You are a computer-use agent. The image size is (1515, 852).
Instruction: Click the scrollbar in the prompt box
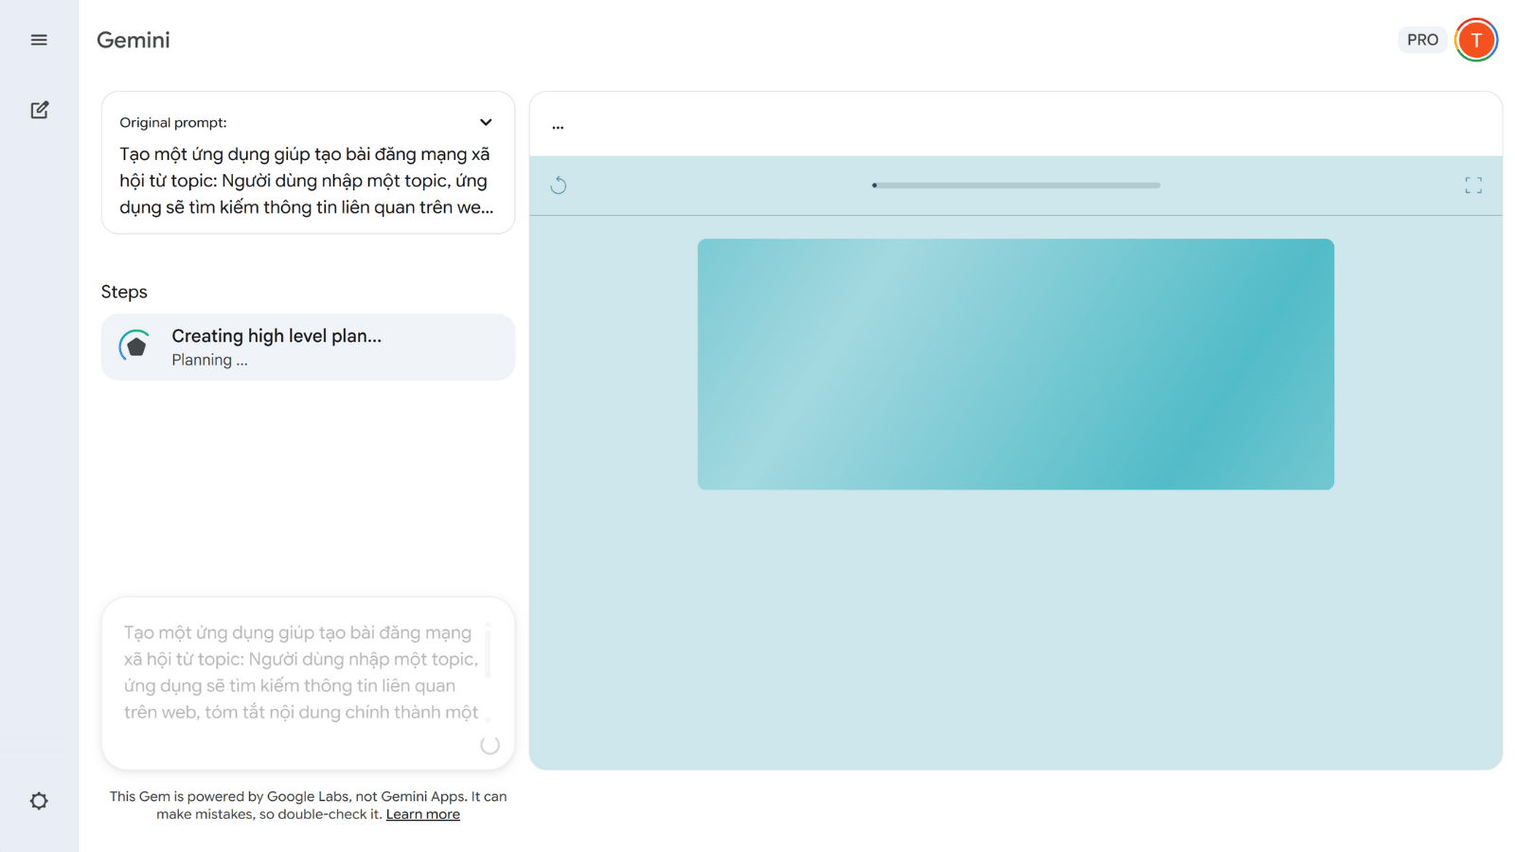[488, 651]
